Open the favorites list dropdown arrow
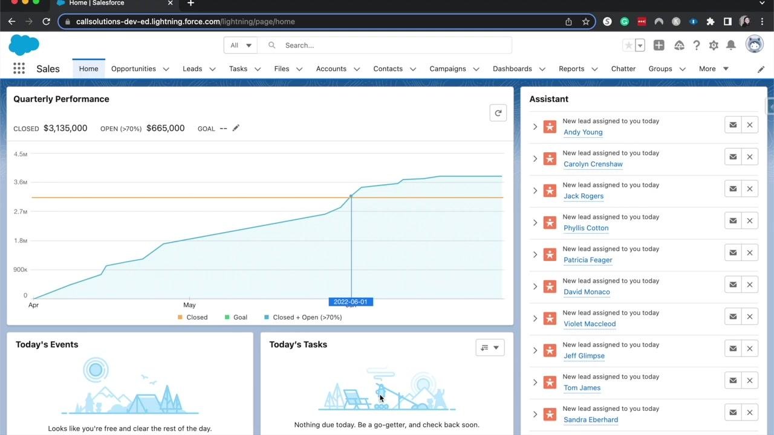Viewport: 774px width, 435px height. (x=640, y=45)
